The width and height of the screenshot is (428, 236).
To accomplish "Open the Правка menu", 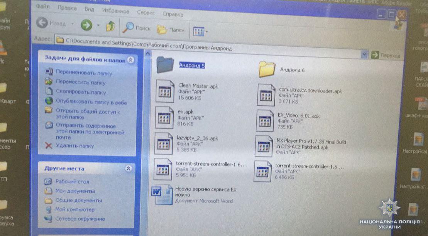I will pyautogui.click(x=67, y=8).
